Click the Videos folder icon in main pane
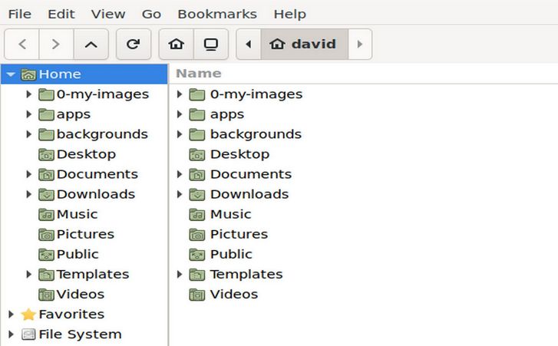Image resolution: width=558 pixels, height=346 pixels. pyautogui.click(x=198, y=295)
